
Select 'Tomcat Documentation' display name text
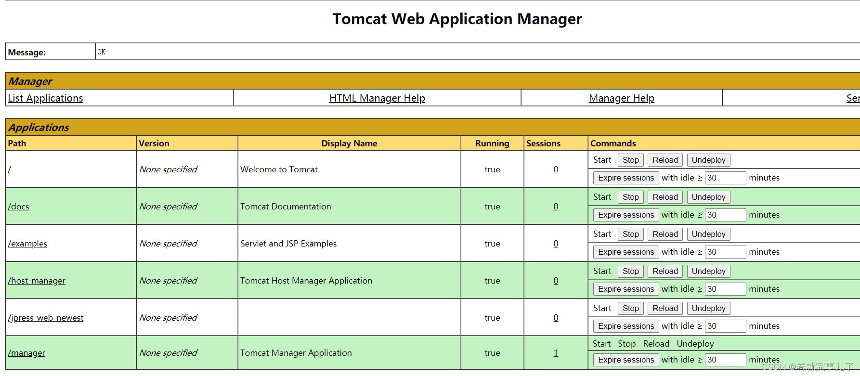286,207
